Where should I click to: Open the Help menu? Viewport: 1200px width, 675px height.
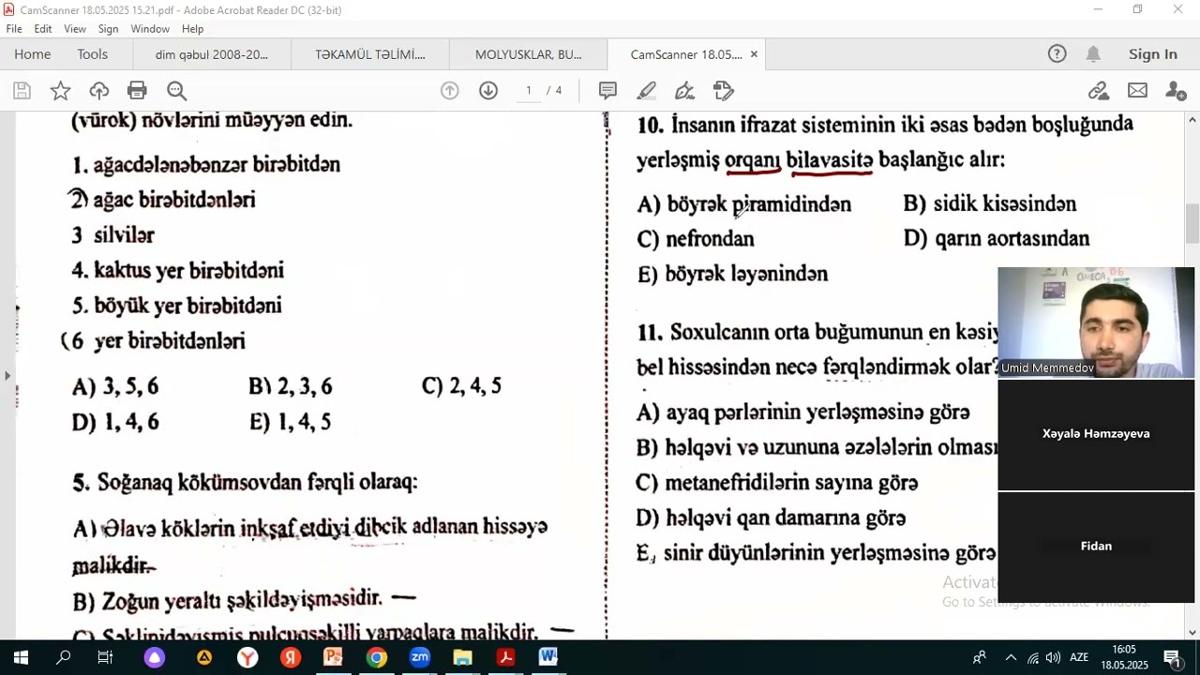[192, 29]
